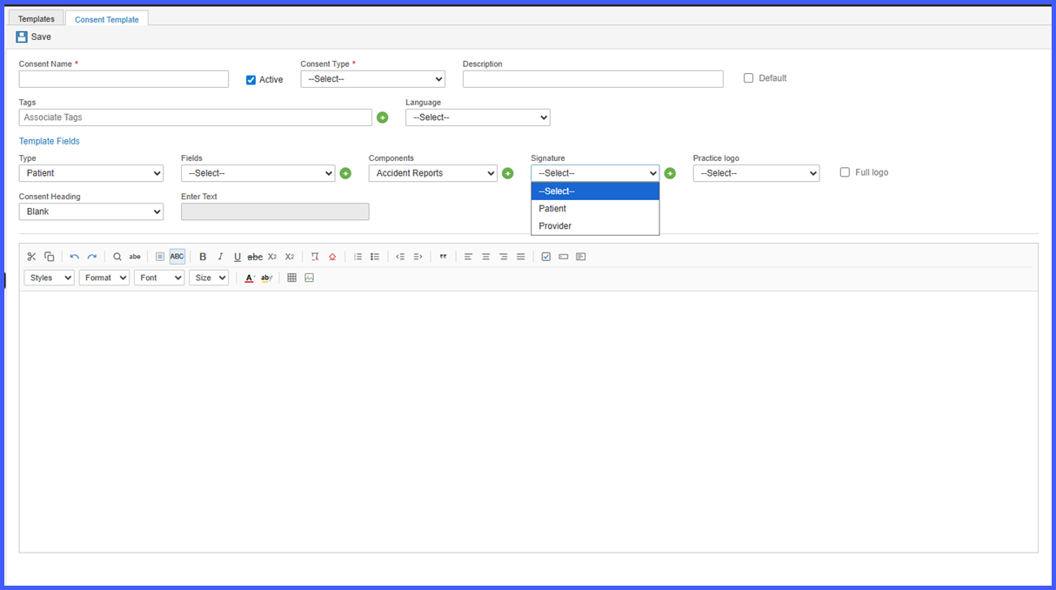Enable the Default checkbox

click(748, 78)
